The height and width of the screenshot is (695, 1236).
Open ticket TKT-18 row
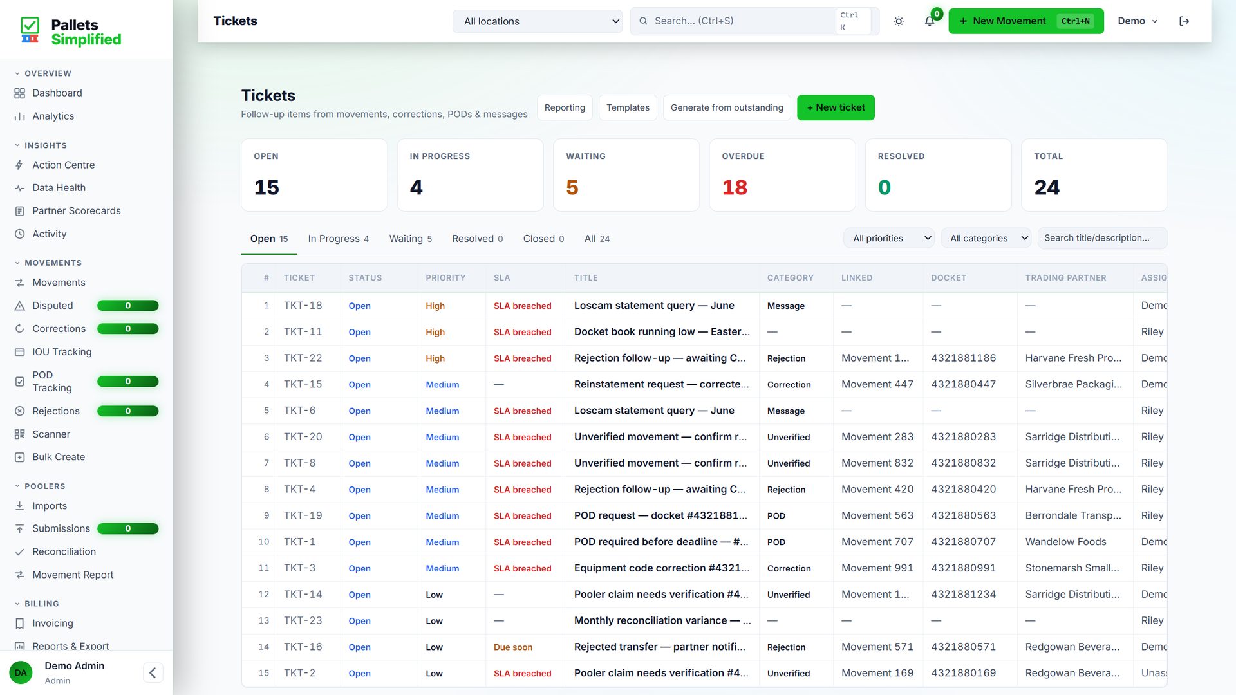click(704, 306)
